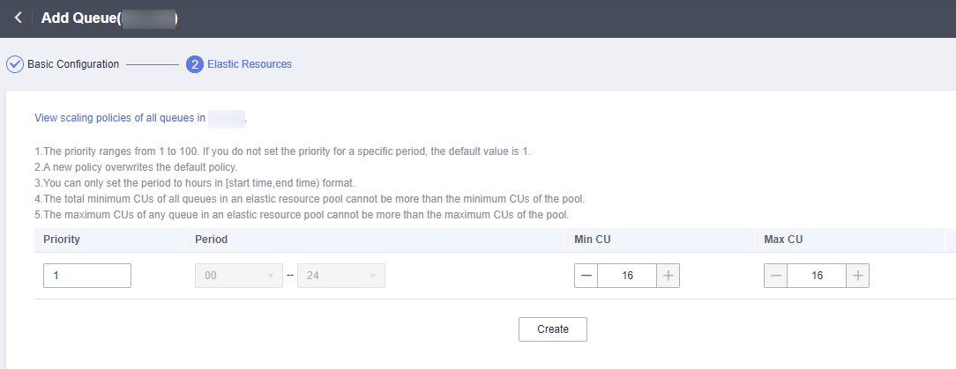Expand the Period end time dropdown
956x369 pixels.
pos(341,276)
